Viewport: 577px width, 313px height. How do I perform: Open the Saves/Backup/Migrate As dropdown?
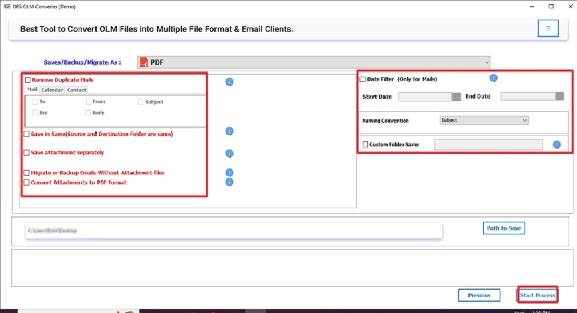pos(486,62)
